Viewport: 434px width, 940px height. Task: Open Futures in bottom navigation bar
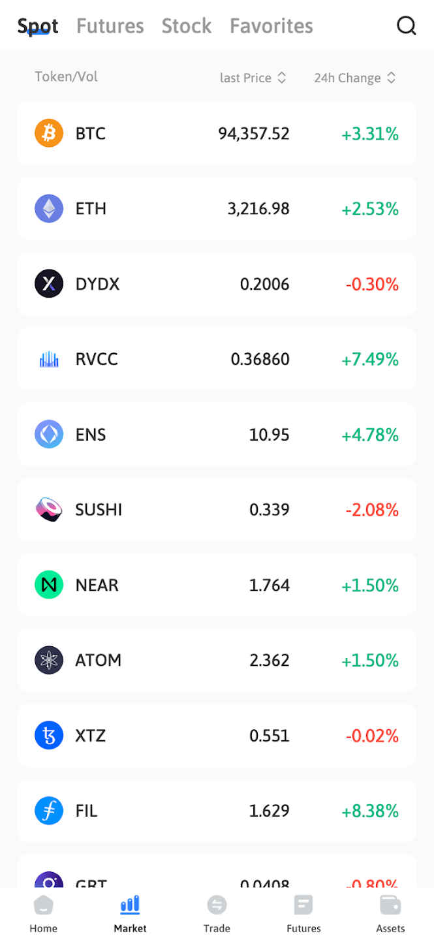[x=303, y=914]
